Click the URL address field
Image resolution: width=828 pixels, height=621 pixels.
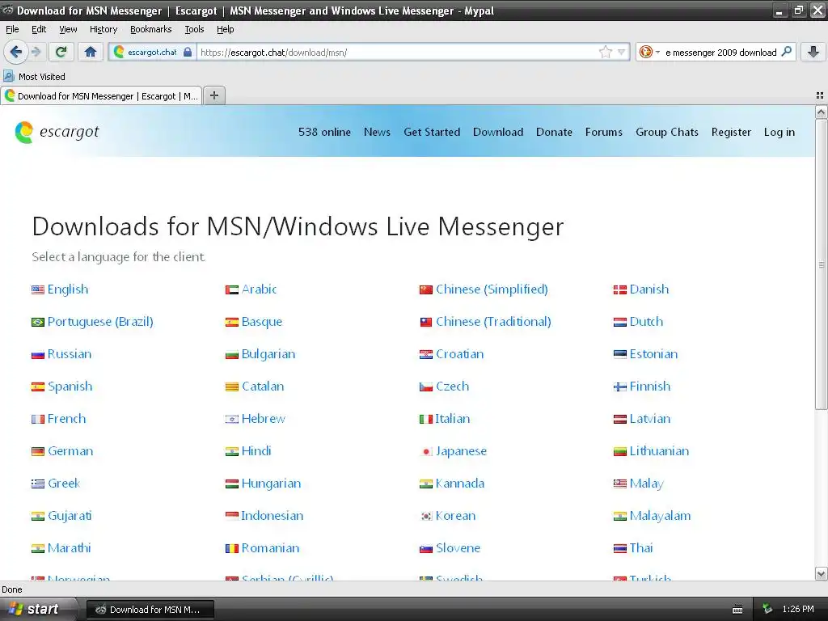[x=399, y=52]
